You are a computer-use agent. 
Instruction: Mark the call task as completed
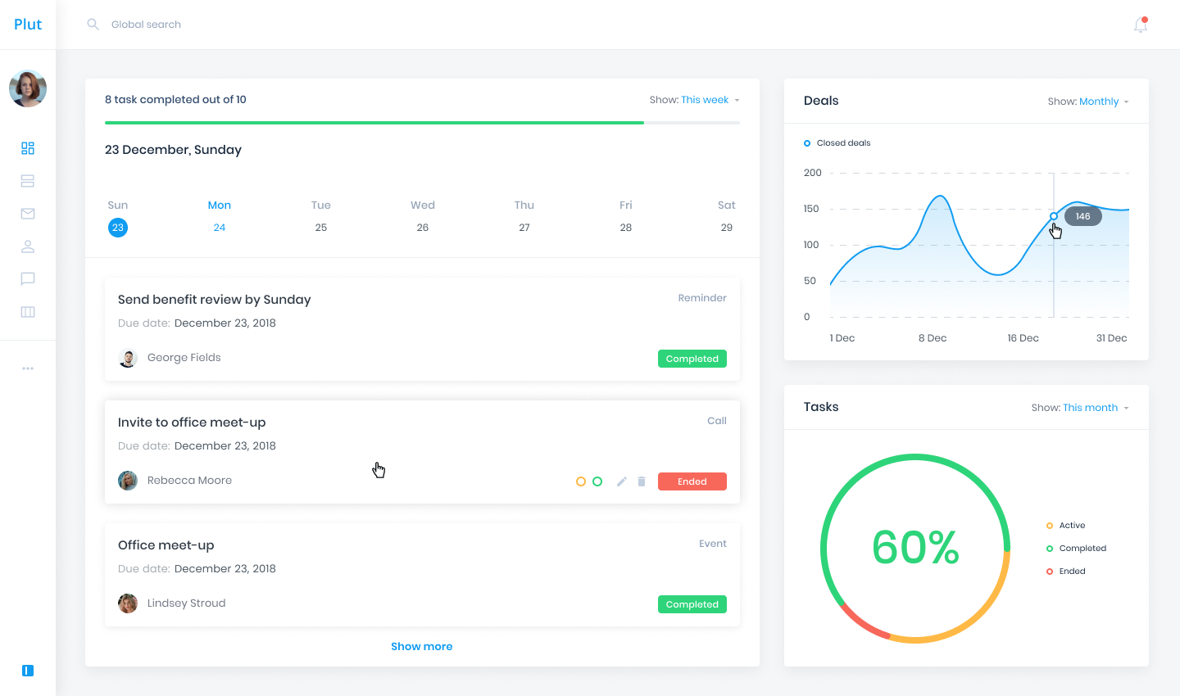pos(597,481)
